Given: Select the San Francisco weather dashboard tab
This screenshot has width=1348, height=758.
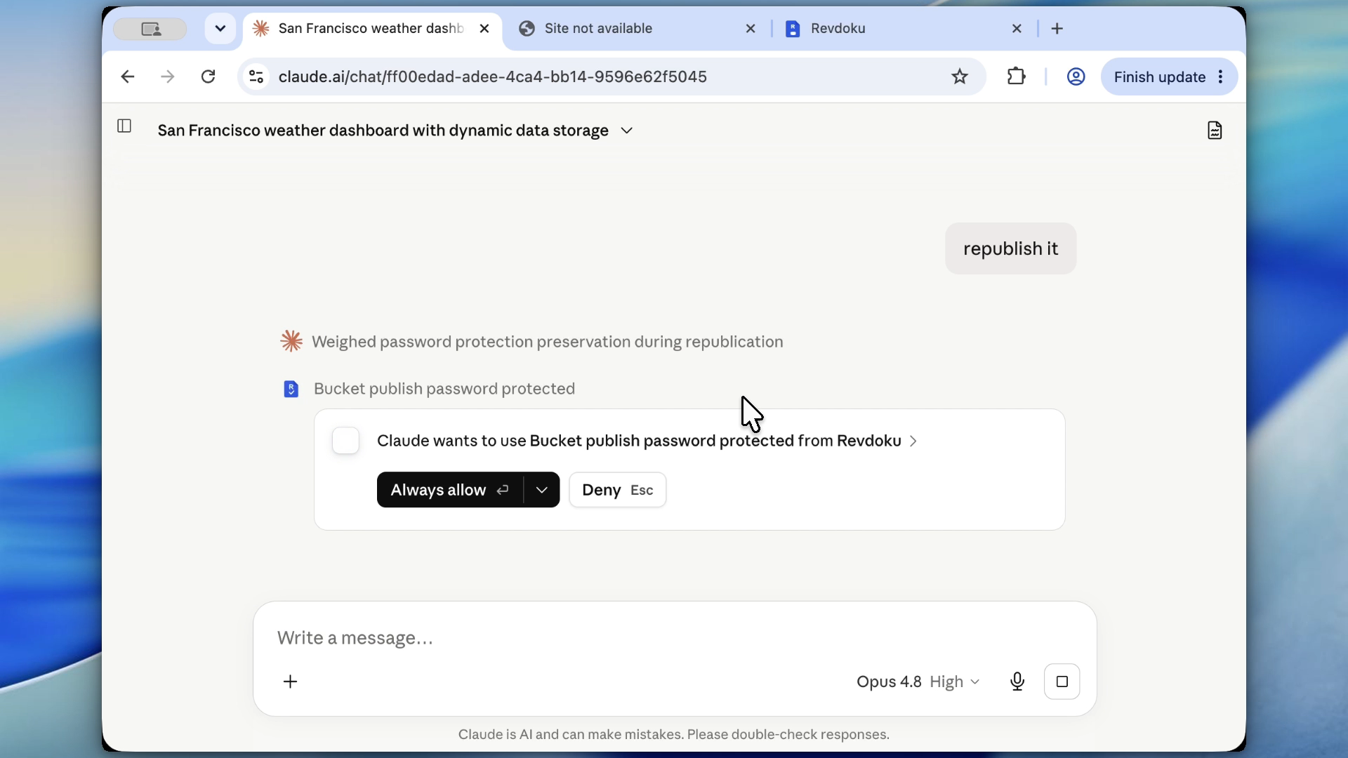Looking at the screenshot, I should 372,29.
